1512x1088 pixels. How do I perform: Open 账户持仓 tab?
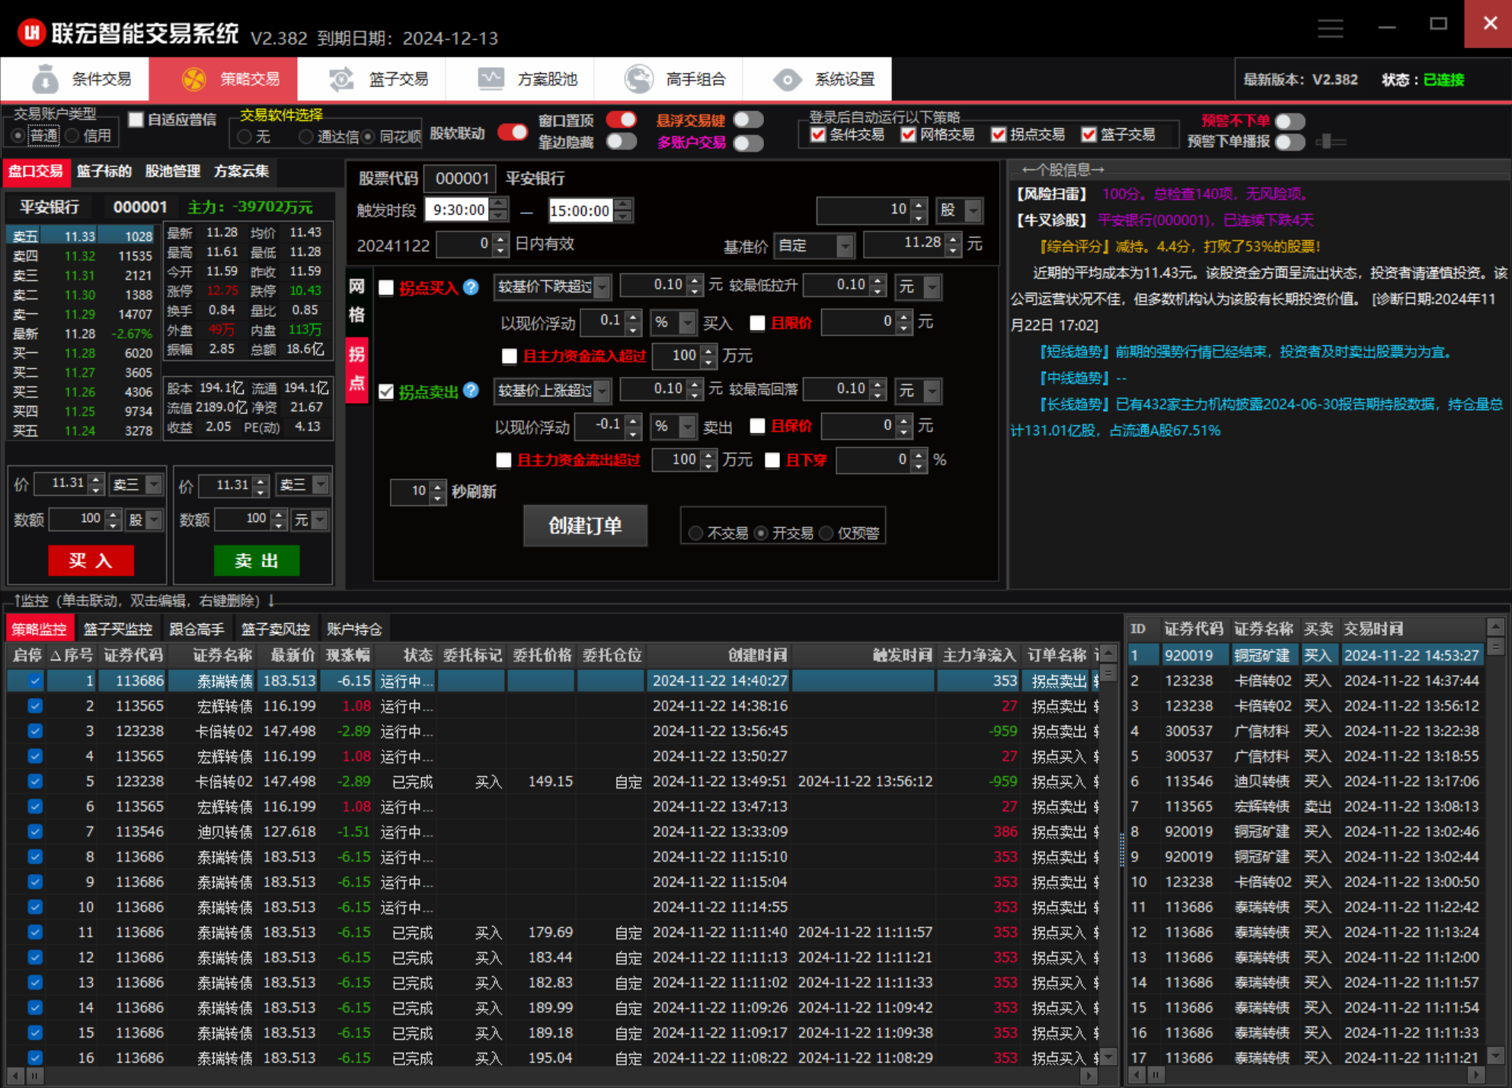[354, 629]
